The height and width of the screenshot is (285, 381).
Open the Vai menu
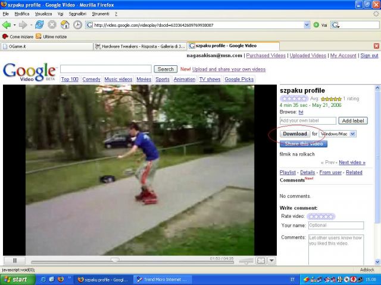point(60,14)
